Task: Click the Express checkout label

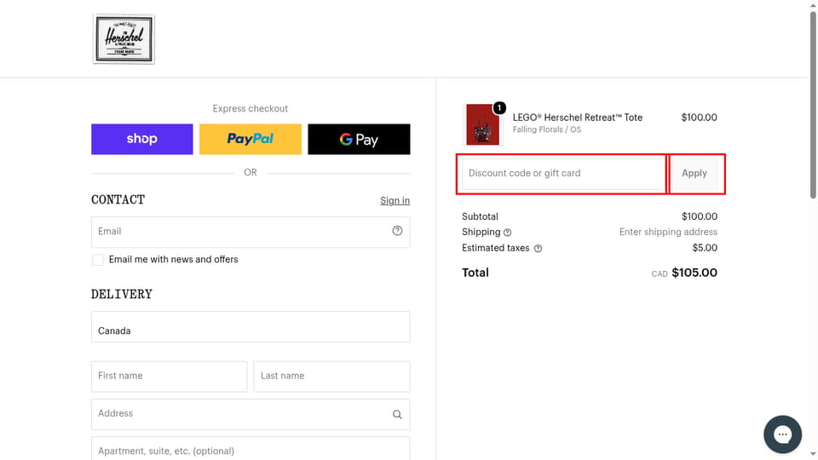Action: pyautogui.click(x=251, y=108)
